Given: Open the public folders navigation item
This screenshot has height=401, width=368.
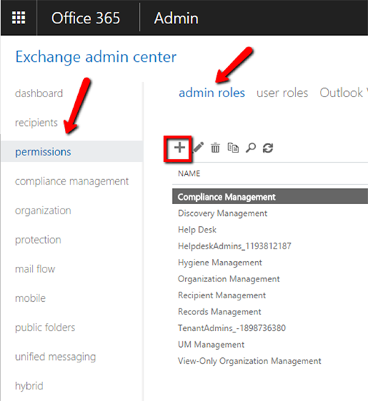Looking at the screenshot, I should [x=45, y=327].
